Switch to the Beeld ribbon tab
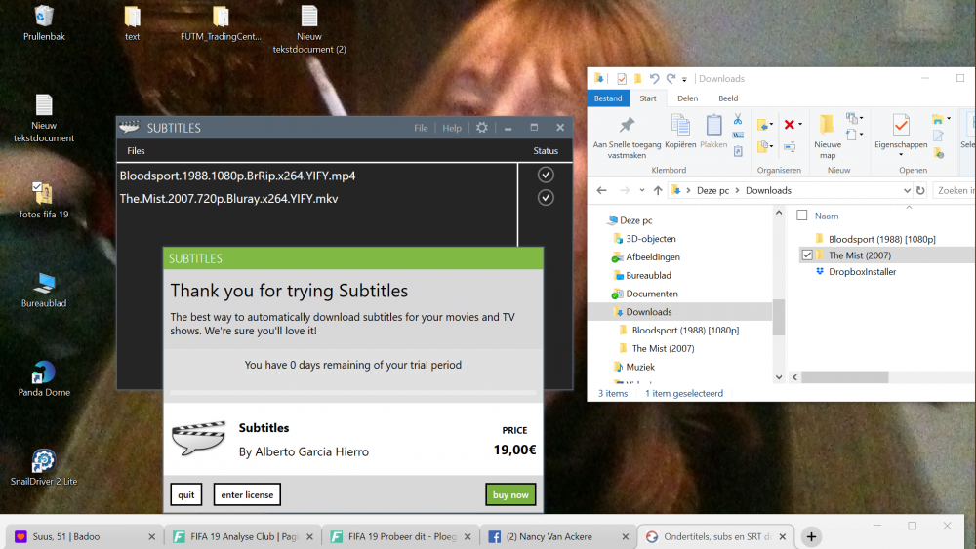 point(728,98)
